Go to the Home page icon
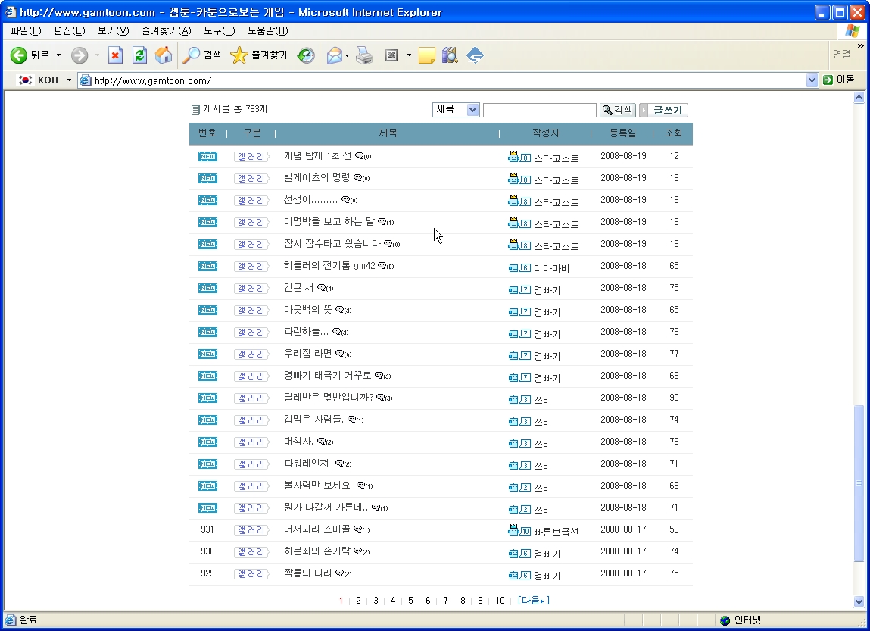Viewport: 870px width, 631px height. (x=163, y=55)
